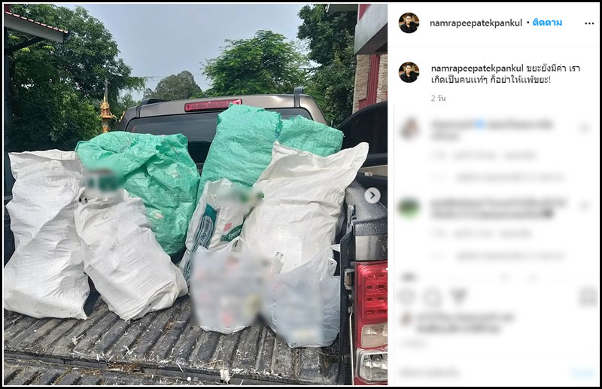Share the post with paper-plane icon

(x=459, y=296)
